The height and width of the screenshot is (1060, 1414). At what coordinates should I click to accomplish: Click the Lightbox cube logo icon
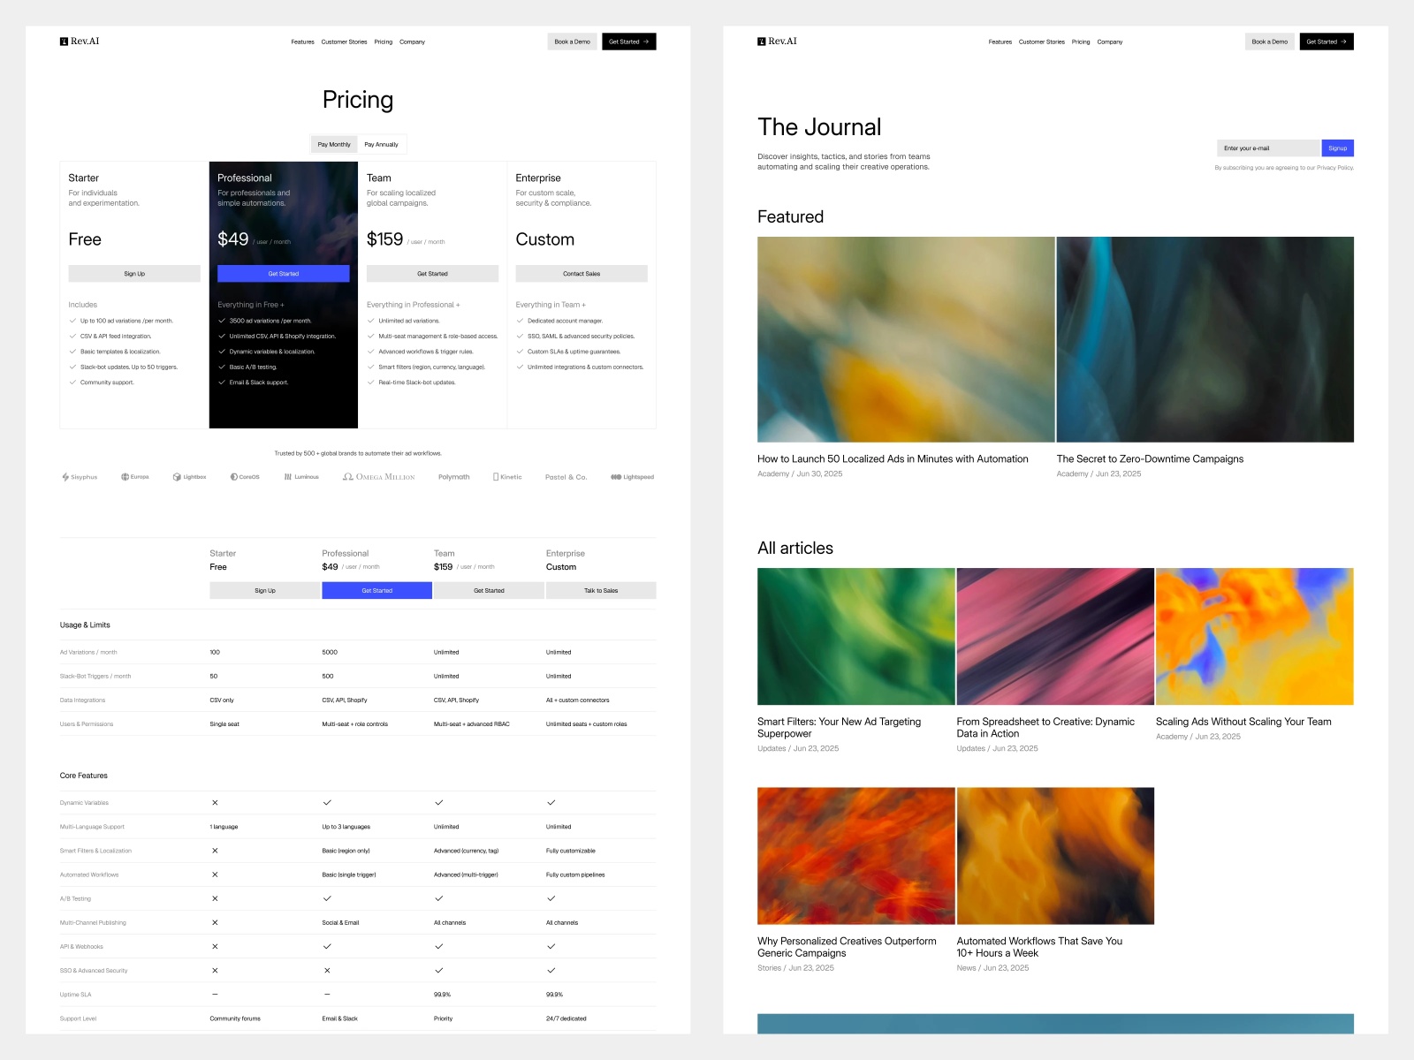click(x=175, y=477)
